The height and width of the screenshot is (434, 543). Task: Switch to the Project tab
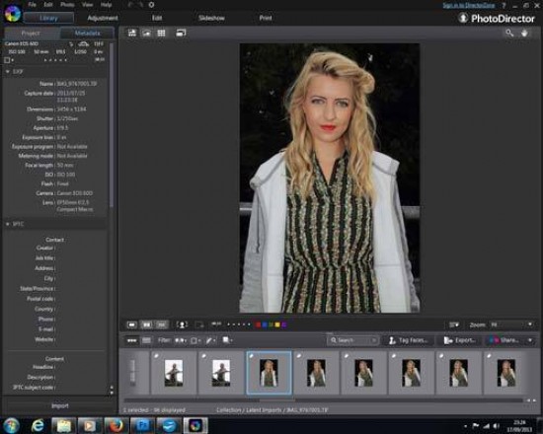[31, 34]
